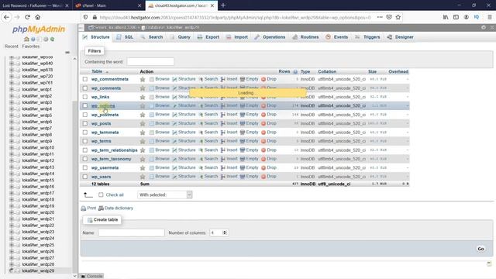Favorite the wp_commentmeta table star
Image resolution: width=496 pixels, height=279 pixels.
143,79
